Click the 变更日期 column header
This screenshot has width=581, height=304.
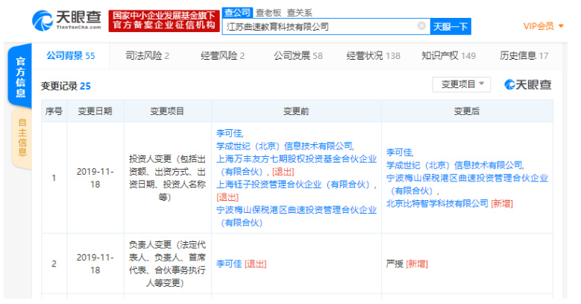point(95,111)
